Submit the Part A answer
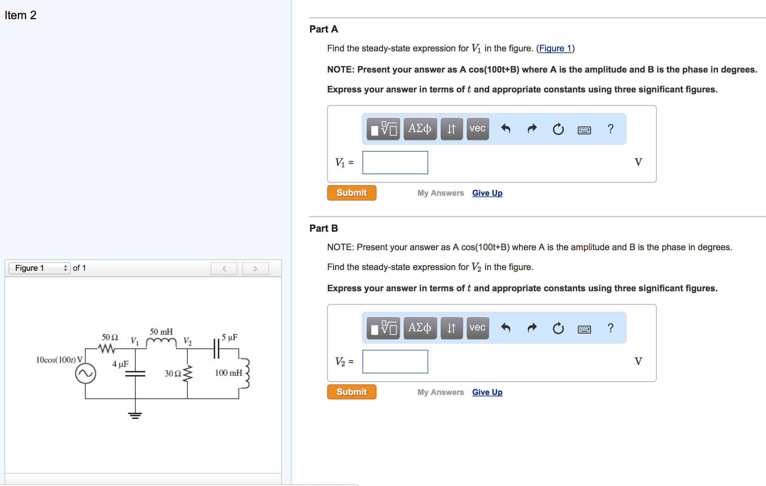Image resolution: width=766 pixels, height=486 pixels. click(x=351, y=193)
